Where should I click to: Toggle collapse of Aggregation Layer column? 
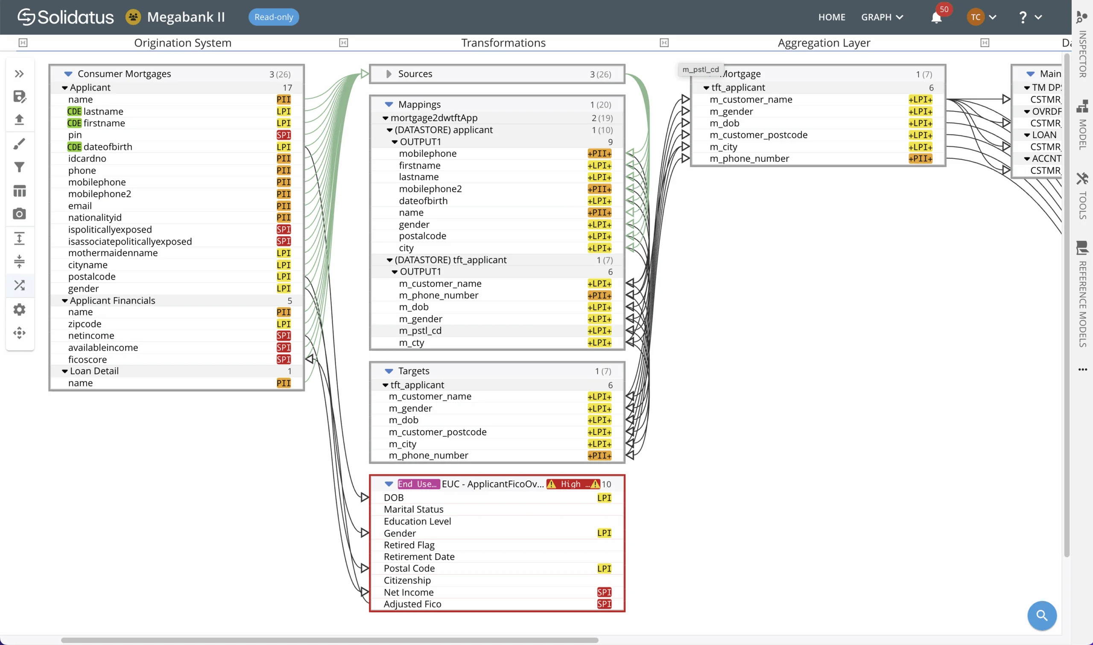664,43
